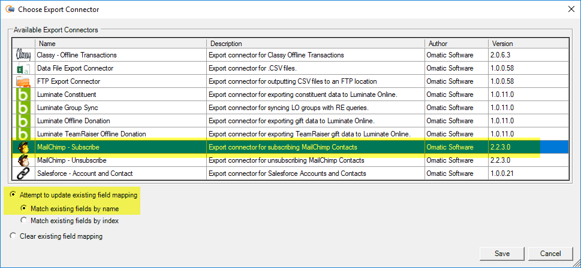Select Clear existing field mapping option

pos(13,236)
